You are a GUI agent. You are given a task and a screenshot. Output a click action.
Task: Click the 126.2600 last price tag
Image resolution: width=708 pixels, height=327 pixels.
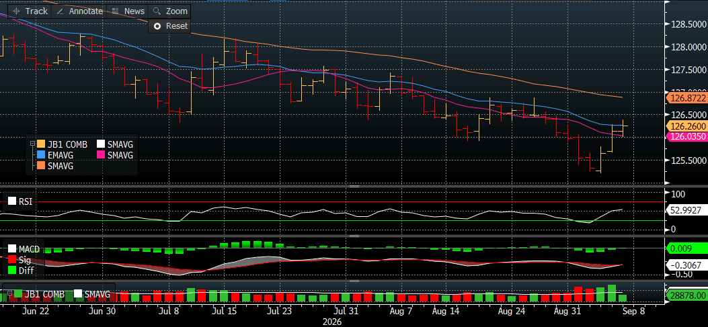click(686, 126)
